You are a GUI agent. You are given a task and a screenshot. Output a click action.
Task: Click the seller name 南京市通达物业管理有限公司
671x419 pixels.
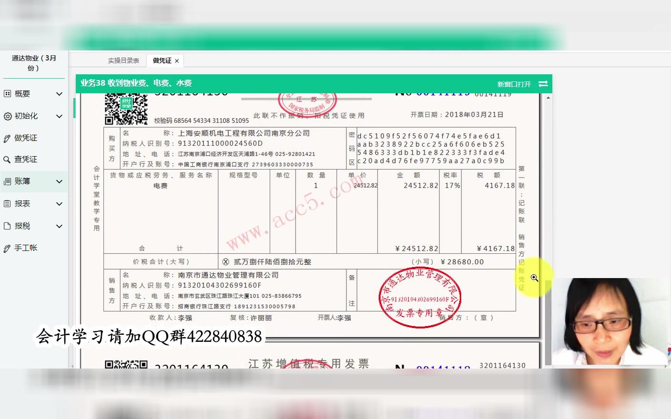[228, 275]
